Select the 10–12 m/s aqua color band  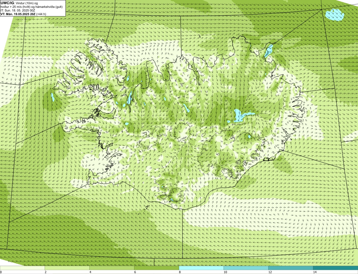click(x=246, y=268)
